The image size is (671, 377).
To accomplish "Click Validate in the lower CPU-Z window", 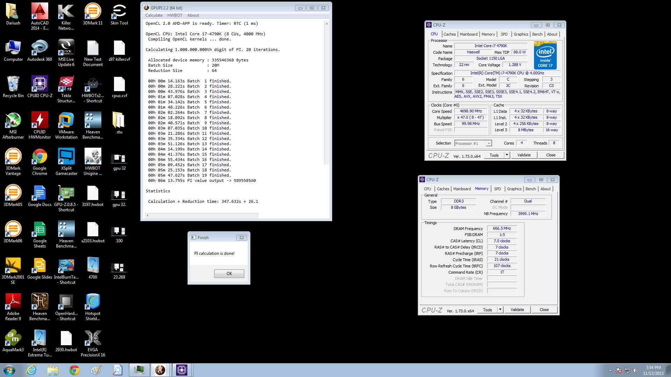I will click(517, 310).
